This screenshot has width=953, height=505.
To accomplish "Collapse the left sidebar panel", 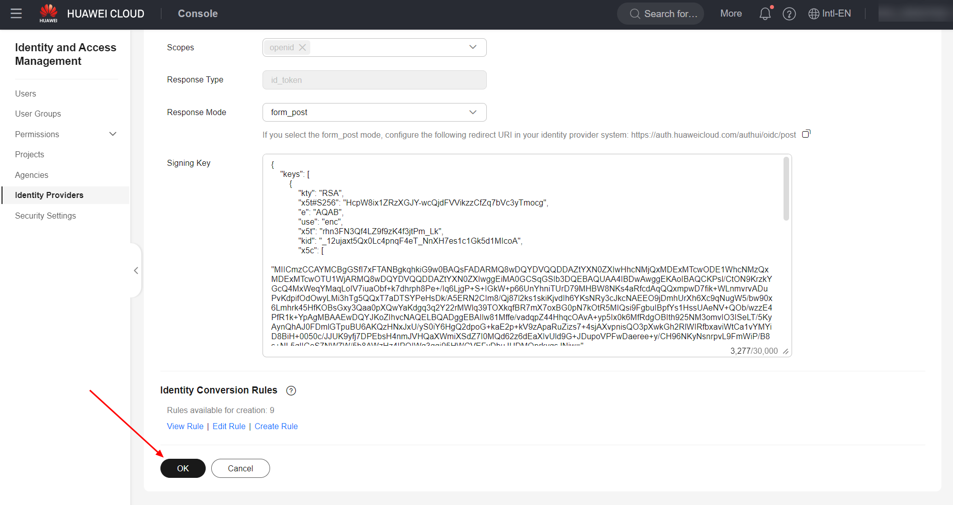I will [136, 270].
